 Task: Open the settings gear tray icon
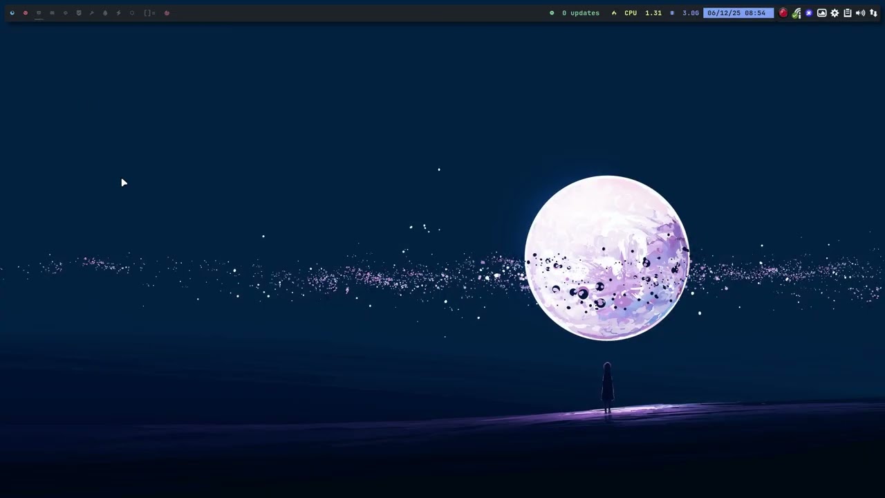835,12
